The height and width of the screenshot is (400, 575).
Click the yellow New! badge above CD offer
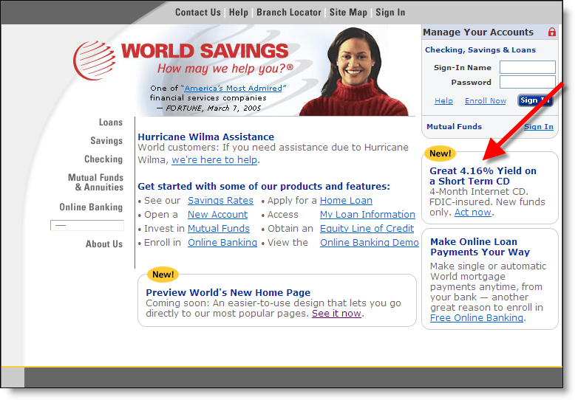point(440,154)
